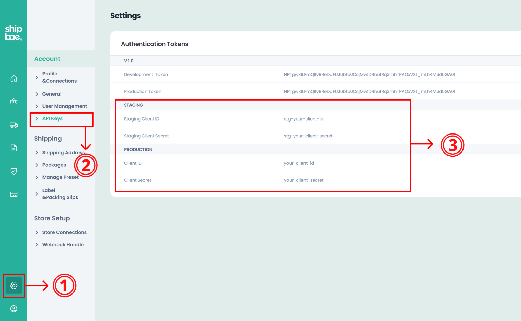Open the documents page icon
Image resolution: width=521 pixels, height=321 pixels.
pos(14,148)
